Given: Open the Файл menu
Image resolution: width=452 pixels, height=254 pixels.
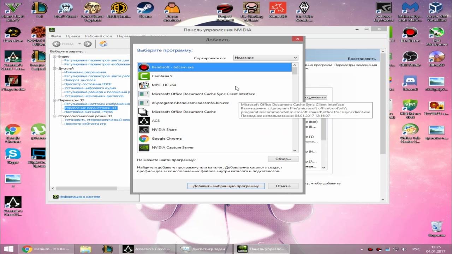Looking at the screenshot, I should pyautogui.click(x=56, y=36).
